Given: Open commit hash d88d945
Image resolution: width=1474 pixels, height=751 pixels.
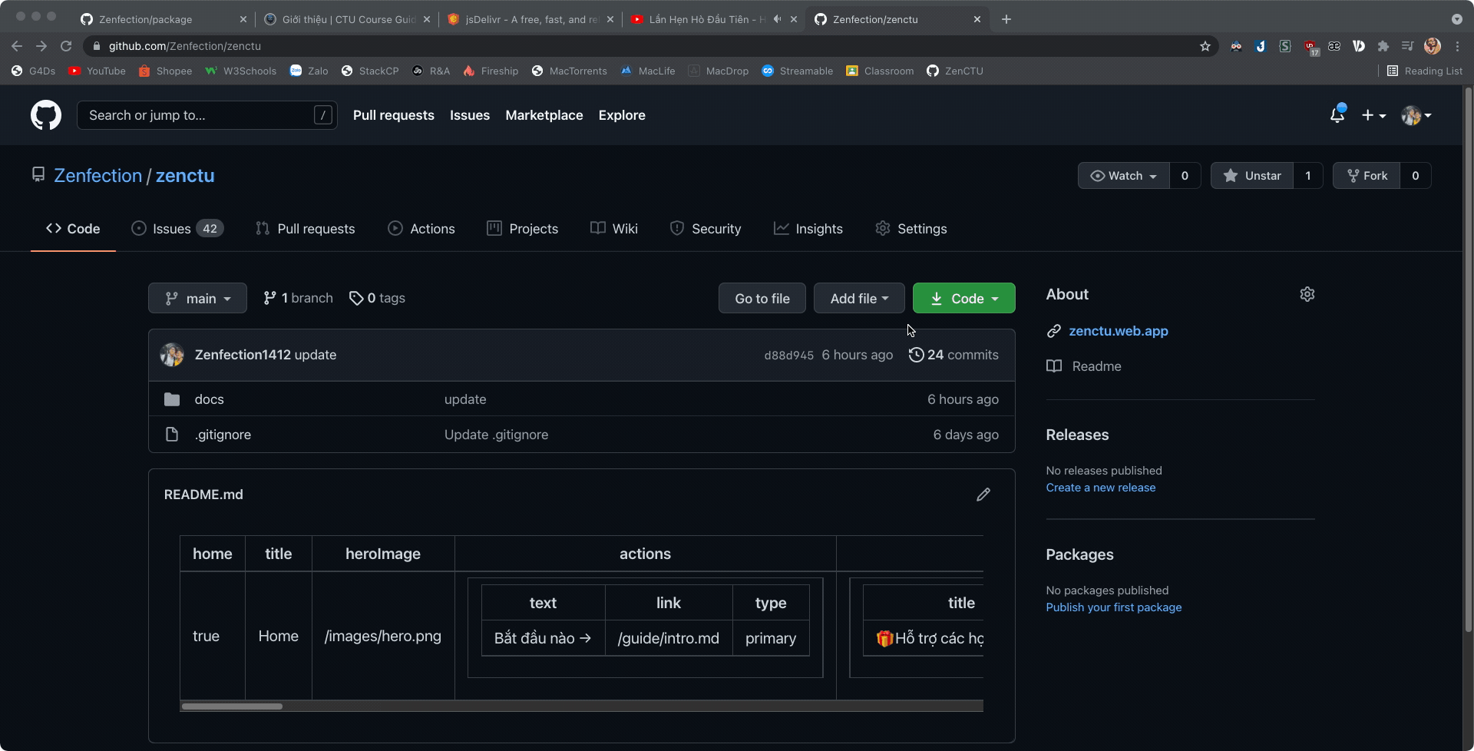Looking at the screenshot, I should pyautogui.click(x=788, y=356).
